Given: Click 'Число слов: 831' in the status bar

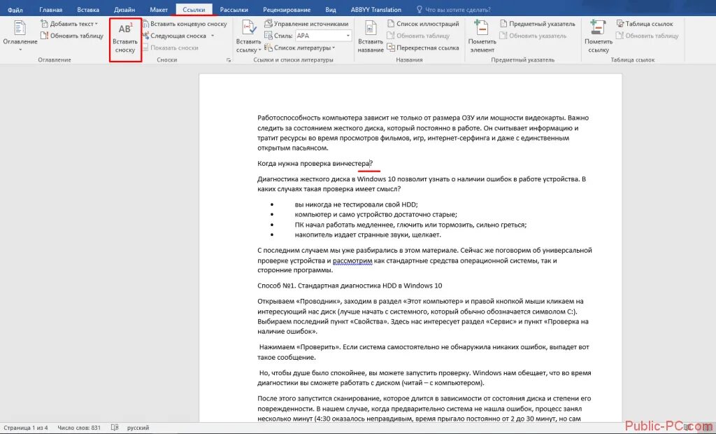Looking at the screenshot, I should [79, 428].
